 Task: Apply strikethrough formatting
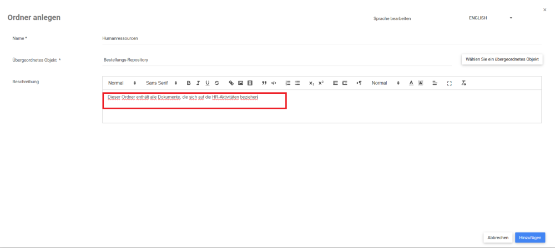(x=217, y=83)
